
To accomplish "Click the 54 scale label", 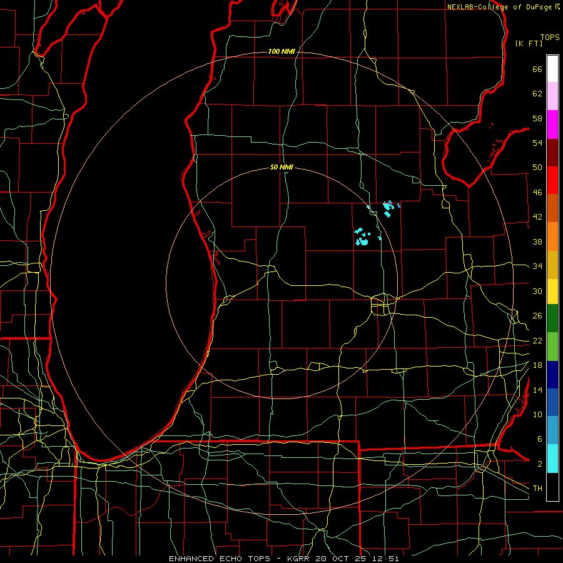I will (537, 143).
